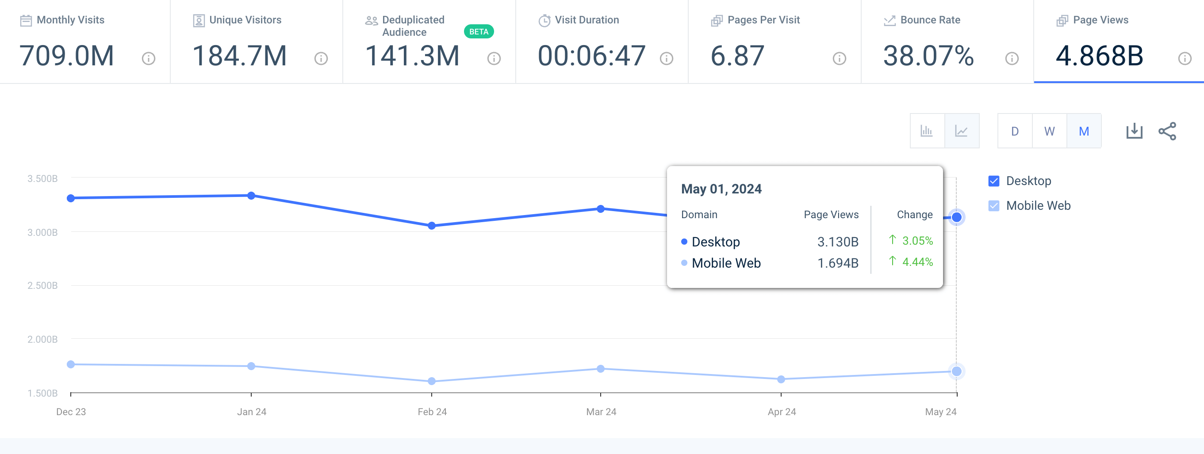Click the Visit Duration info icon

[666, 58]
